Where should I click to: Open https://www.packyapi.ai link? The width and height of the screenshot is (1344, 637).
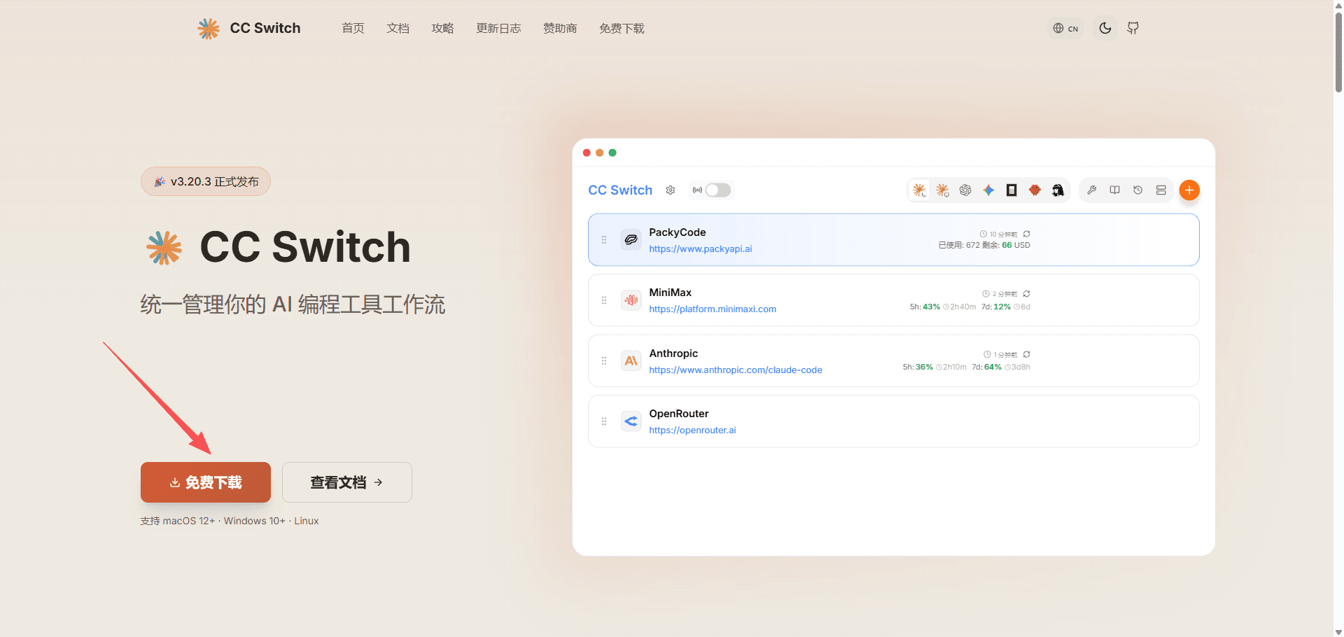[x=700, y=248]
